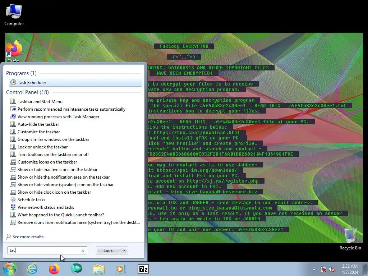Select Show or hide volume (speaker) icon
Image resolution: width=368 pixels, height=276 pixels.
[65, 184]
